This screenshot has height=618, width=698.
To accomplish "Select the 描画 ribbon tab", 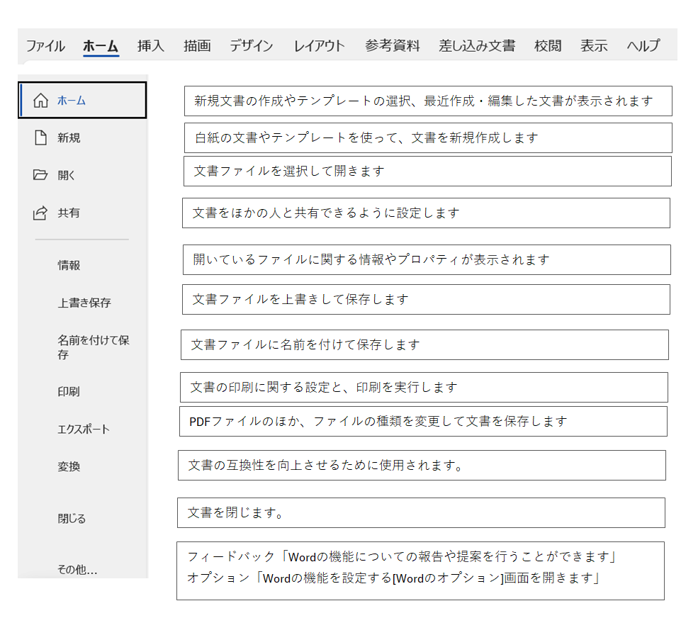I will 197,46.
